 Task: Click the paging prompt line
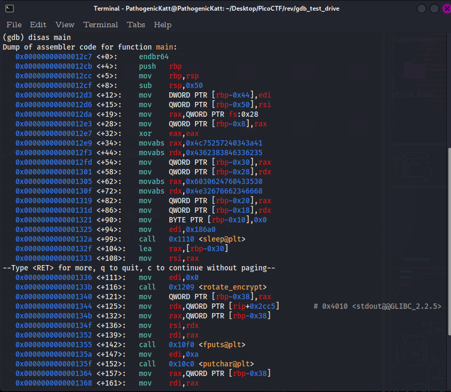tap(138, 268)
